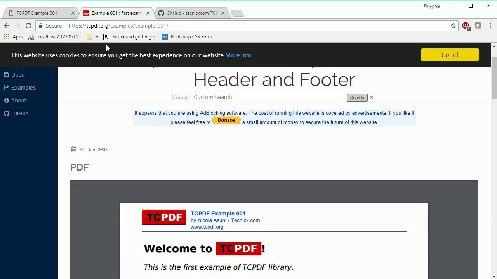
Task: Open About in the sidebar
Action: point(15,100)
